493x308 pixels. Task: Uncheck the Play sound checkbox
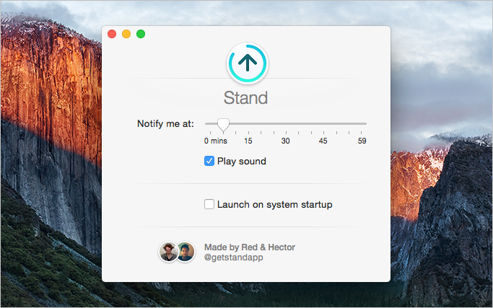[209, 161]
